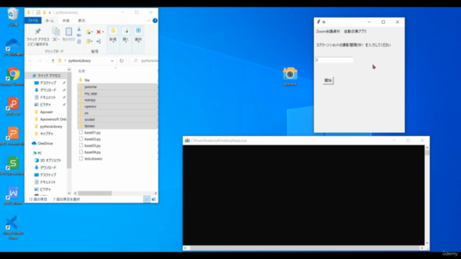The height and width of the screenshot is (259, 461).
Task: Open キャプチャ folder in navigation pane
Action: 46,134
